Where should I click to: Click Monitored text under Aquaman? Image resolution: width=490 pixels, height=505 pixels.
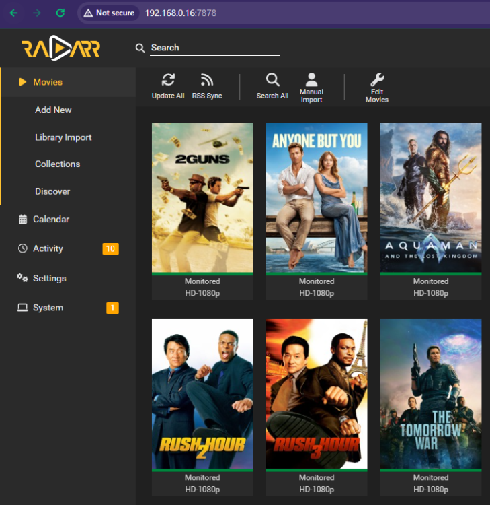tap(431, 281)
